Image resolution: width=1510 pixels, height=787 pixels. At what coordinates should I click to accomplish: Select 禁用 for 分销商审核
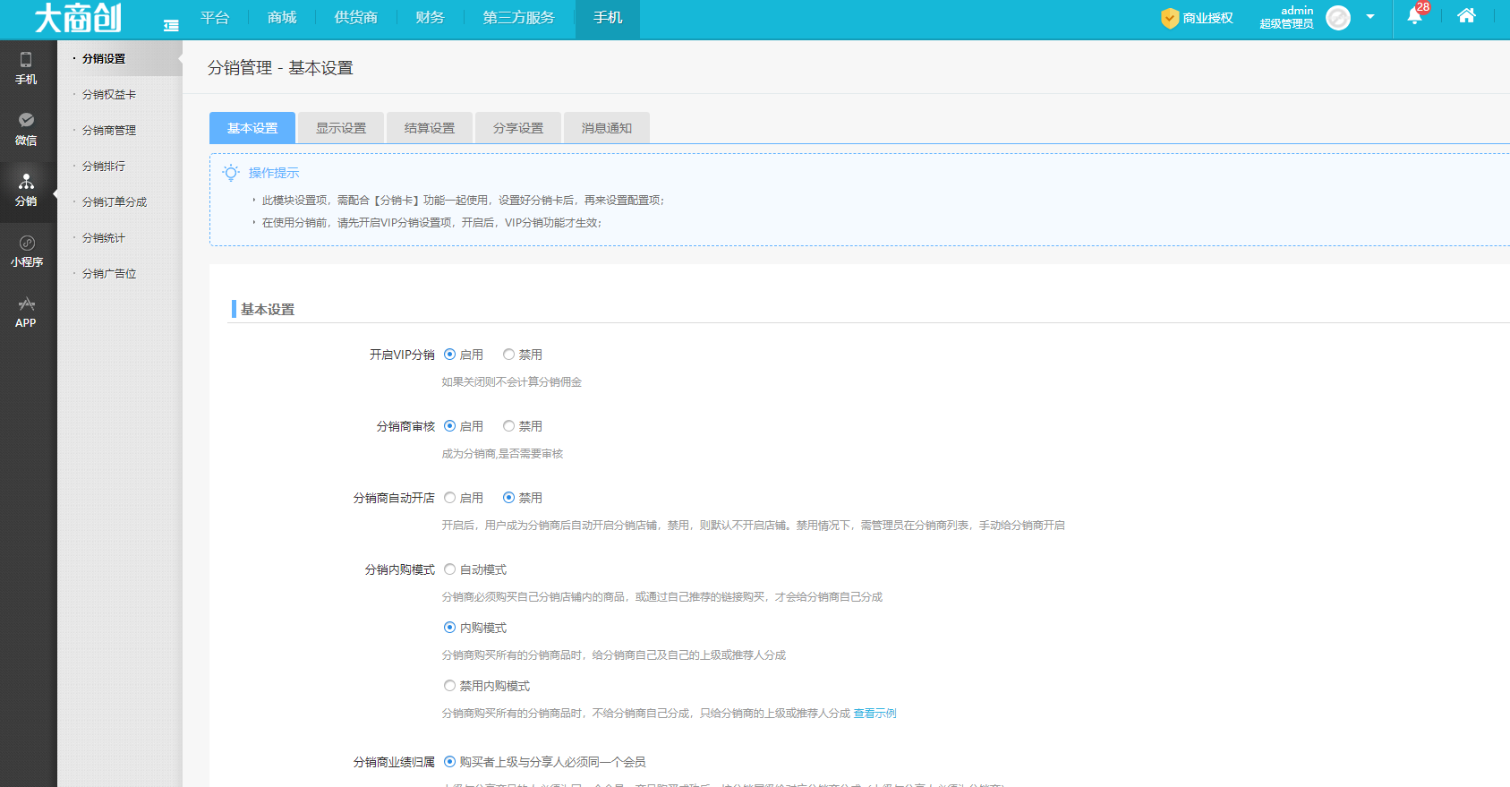509,426
